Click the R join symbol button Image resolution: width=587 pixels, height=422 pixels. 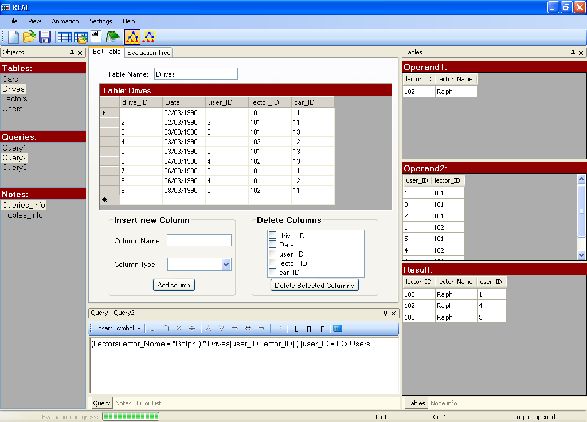pyautogui.click(x=309, y=329)
